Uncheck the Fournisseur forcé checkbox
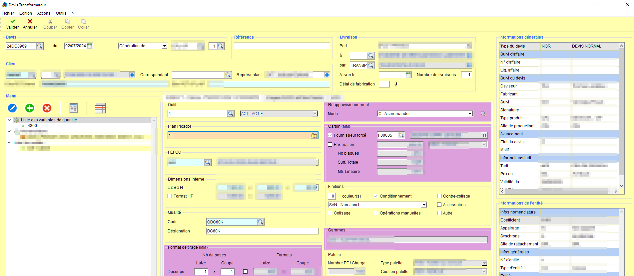 pyautogui.click(x=330, y=135)
